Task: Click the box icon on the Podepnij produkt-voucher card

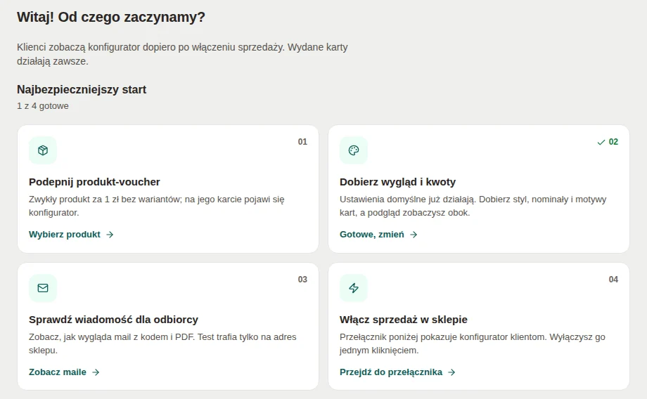Action: 43,150
